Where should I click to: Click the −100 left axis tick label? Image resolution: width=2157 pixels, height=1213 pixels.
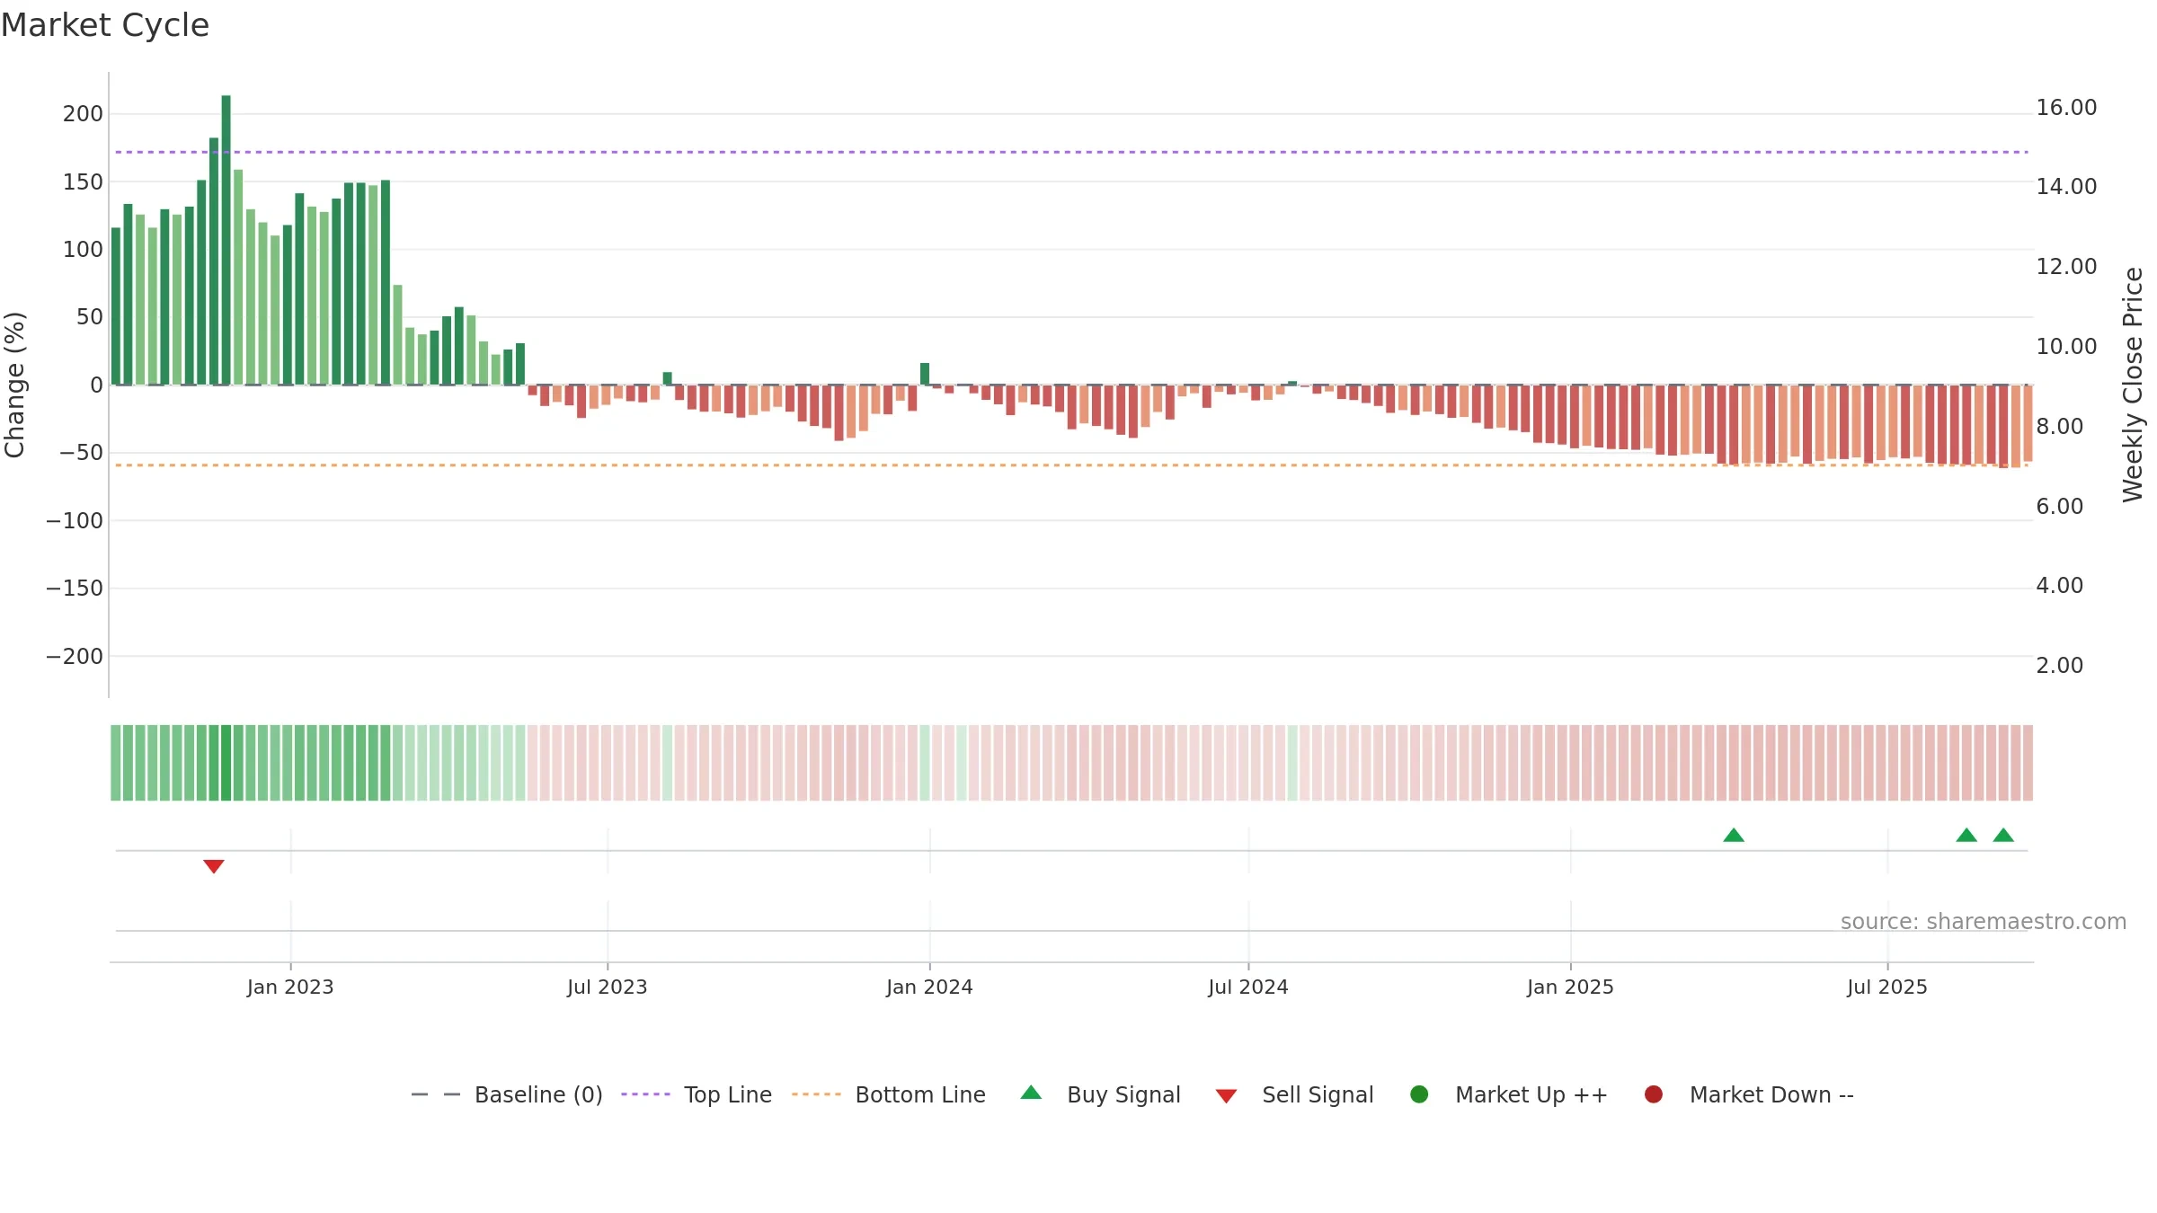coord(75,521)
